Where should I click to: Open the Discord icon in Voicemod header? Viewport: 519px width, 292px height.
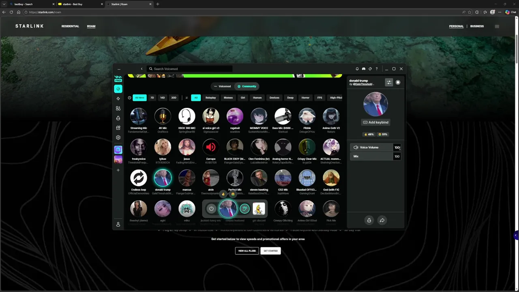tap(364, 69)
